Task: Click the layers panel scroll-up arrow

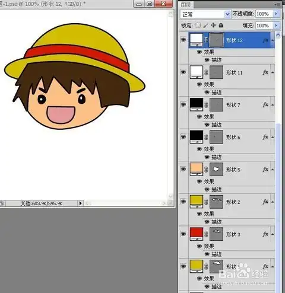Action: (x=278, y=35)
